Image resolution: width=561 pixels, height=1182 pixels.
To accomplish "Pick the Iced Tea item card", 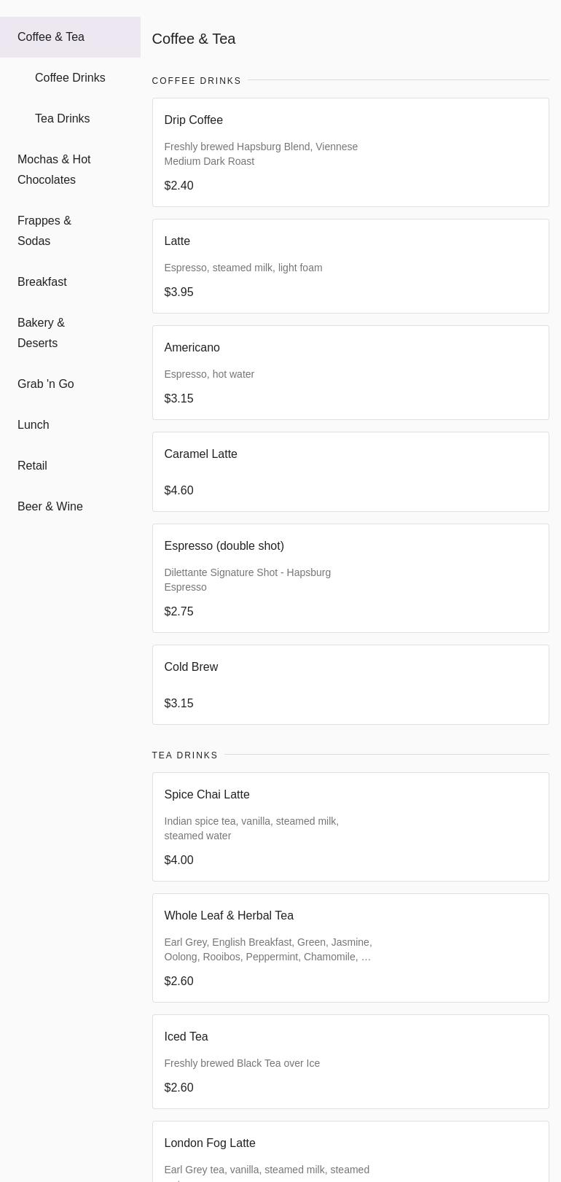I will 350,1062.
